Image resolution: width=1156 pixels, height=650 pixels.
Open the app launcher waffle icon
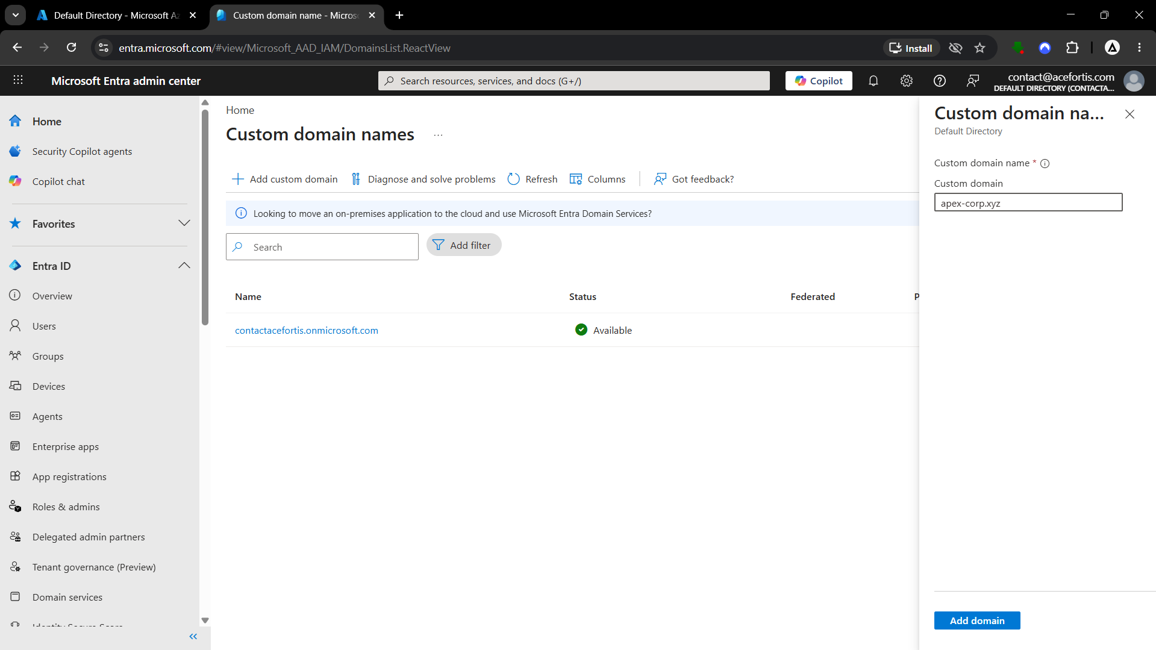[18, 80]
